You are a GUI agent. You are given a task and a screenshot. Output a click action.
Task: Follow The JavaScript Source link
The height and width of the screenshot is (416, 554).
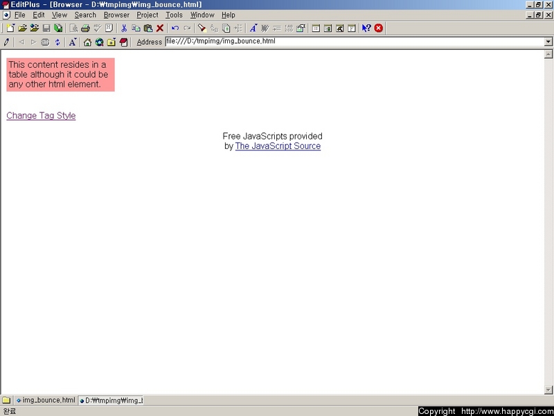pyautogui.click(x=278, y=146)
